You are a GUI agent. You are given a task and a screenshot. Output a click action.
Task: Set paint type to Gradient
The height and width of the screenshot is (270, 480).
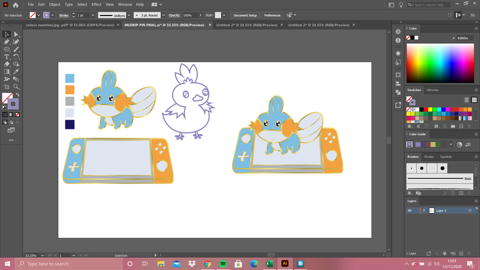tap(11, 115)
